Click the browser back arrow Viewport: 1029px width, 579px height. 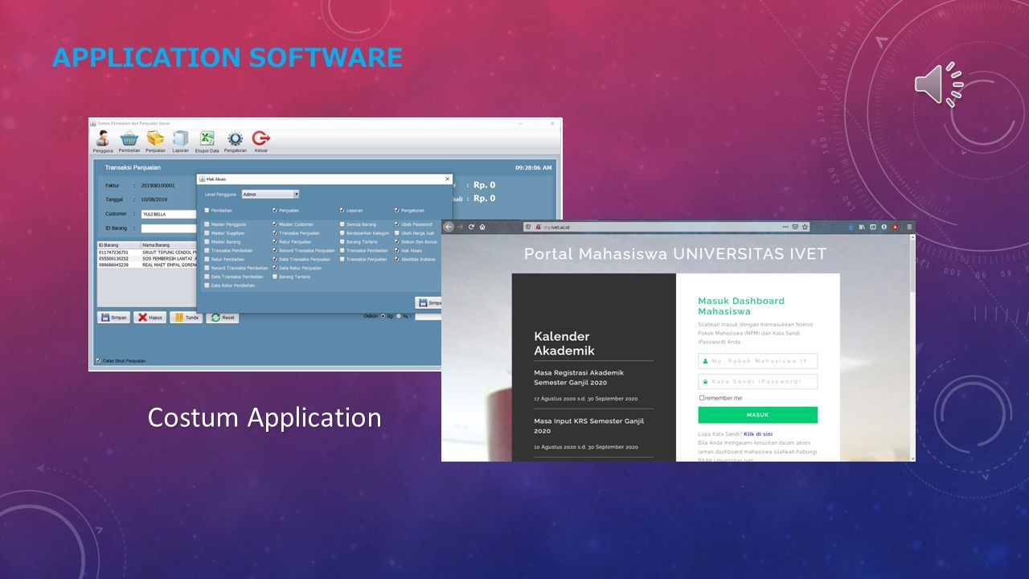[449, 227]
